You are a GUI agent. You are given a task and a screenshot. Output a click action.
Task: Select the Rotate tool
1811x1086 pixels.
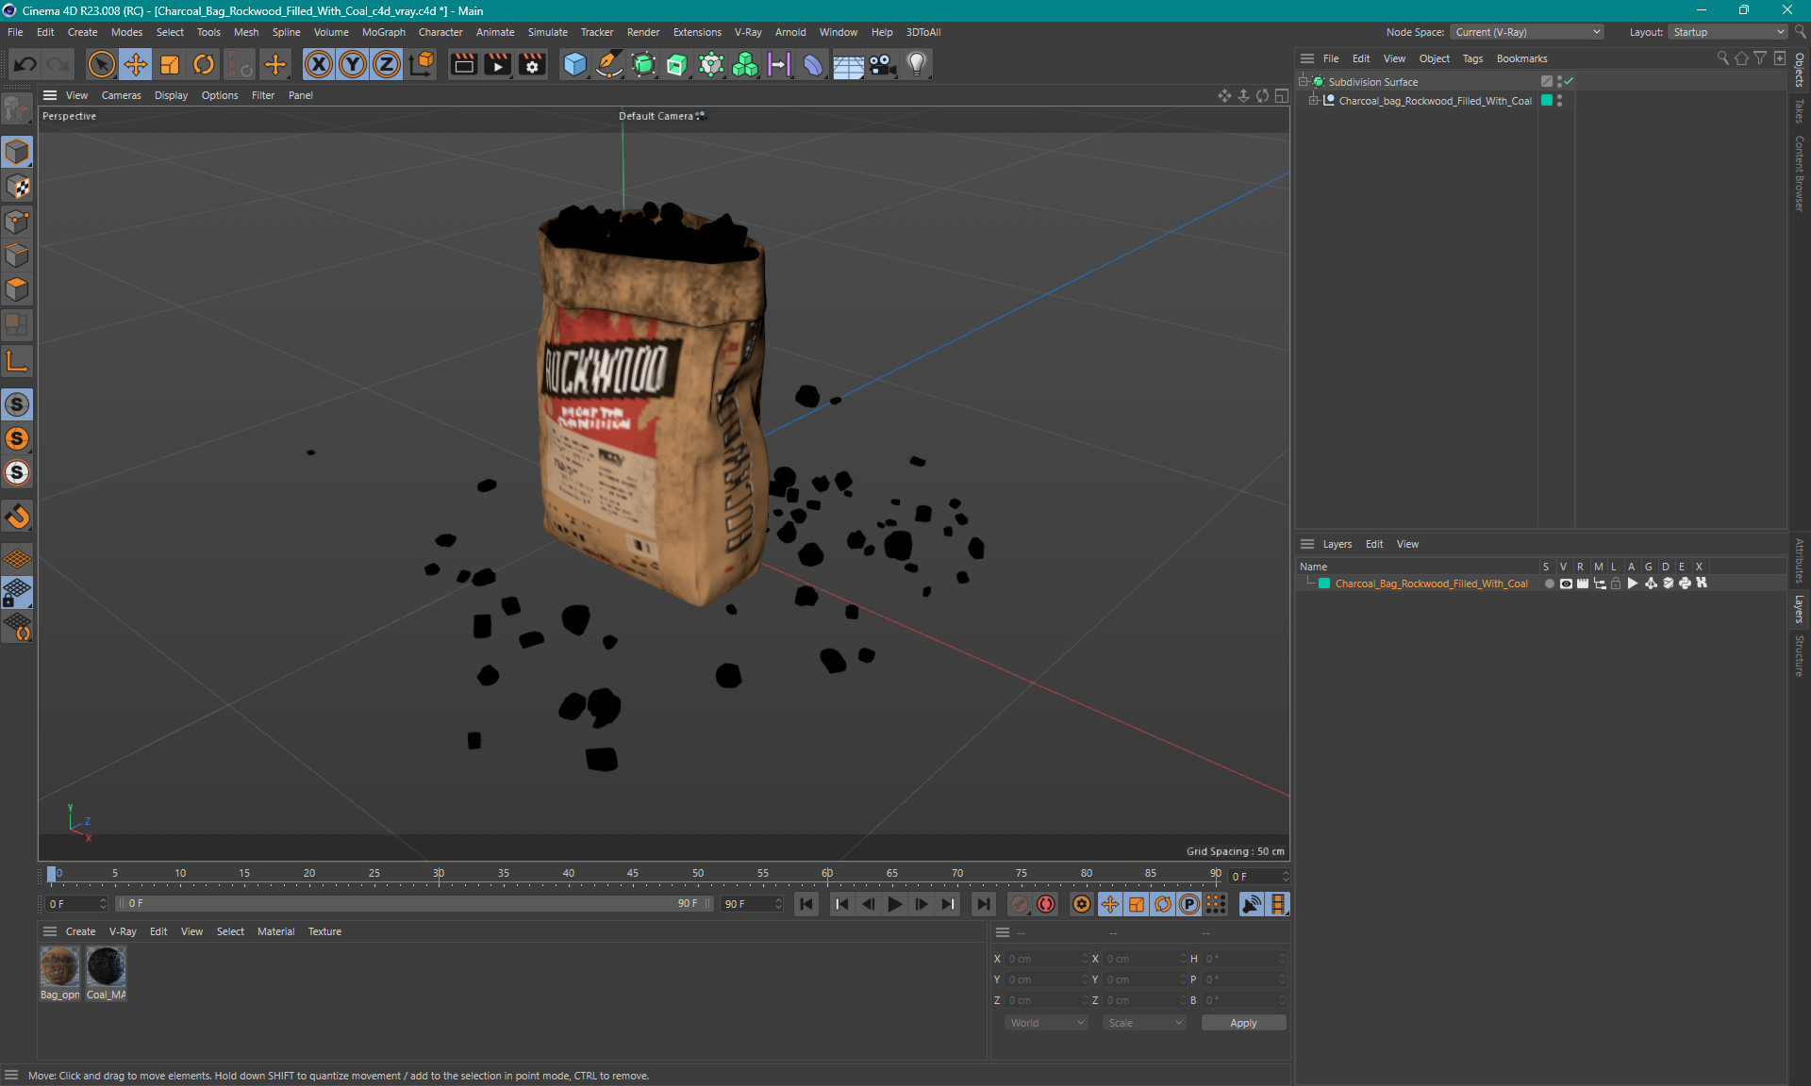tap(204, 64)
